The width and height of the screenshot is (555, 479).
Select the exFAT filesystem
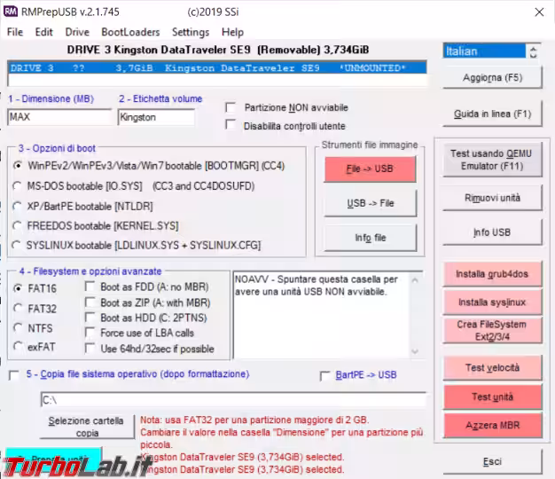point(18,346)
